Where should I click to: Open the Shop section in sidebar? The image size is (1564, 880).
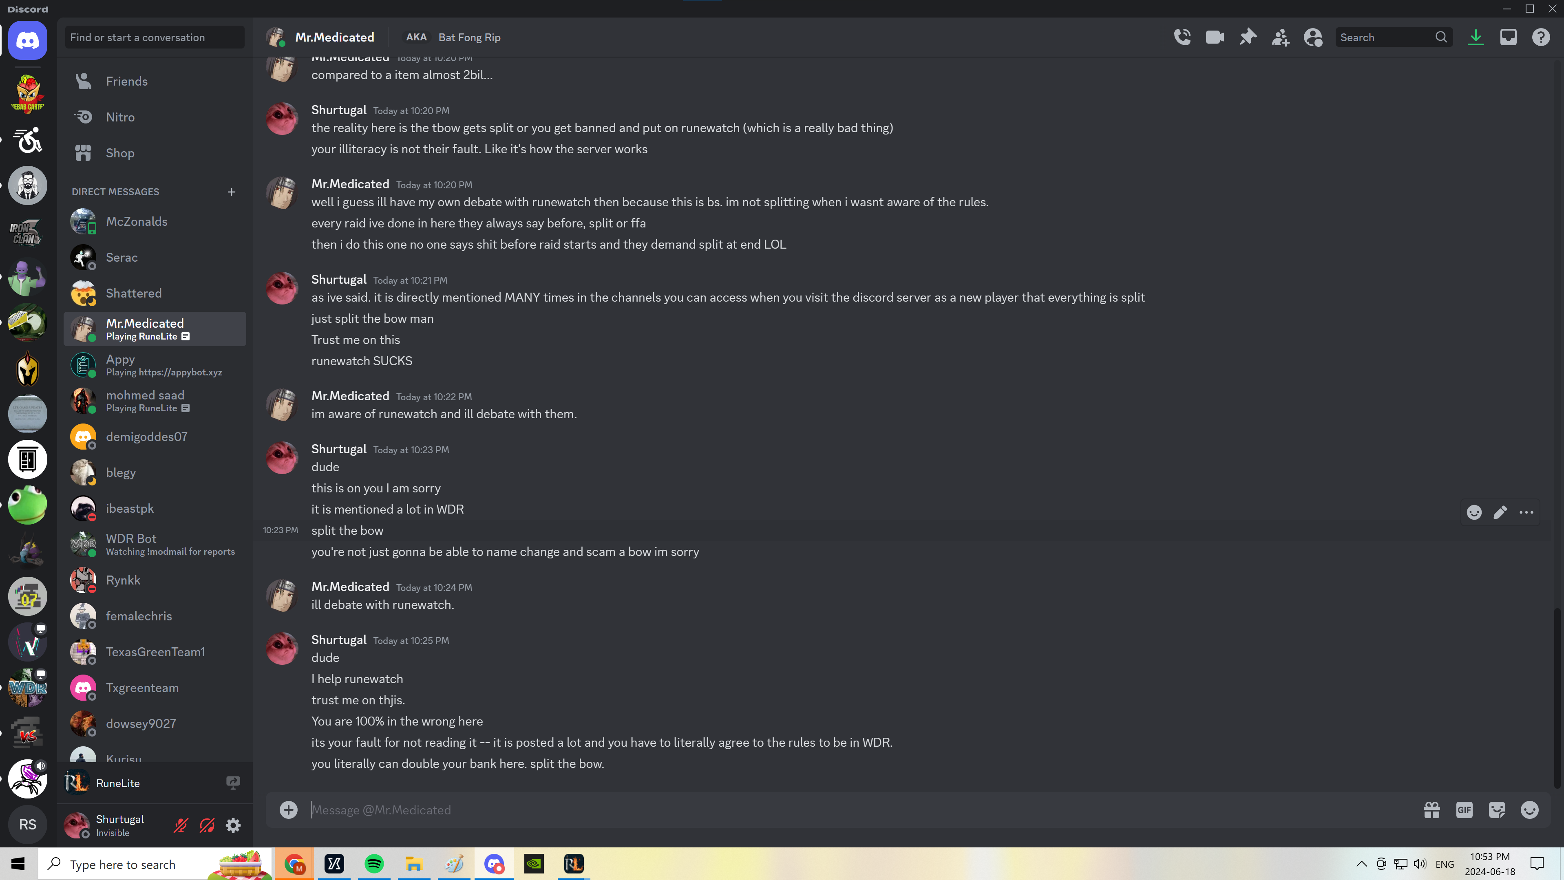click(x=119, y=152)
